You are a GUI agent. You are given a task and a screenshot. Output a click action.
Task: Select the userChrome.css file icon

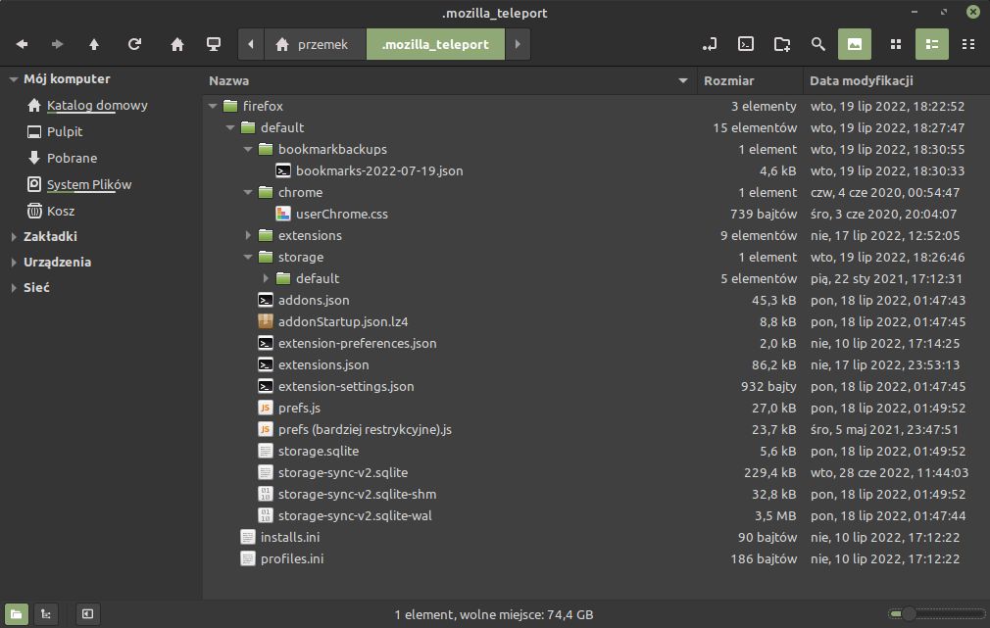(x=283, y=214)
